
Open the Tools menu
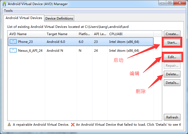8,11
